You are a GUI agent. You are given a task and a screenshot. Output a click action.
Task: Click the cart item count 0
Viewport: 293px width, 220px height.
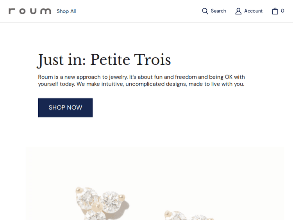point(282,11)
